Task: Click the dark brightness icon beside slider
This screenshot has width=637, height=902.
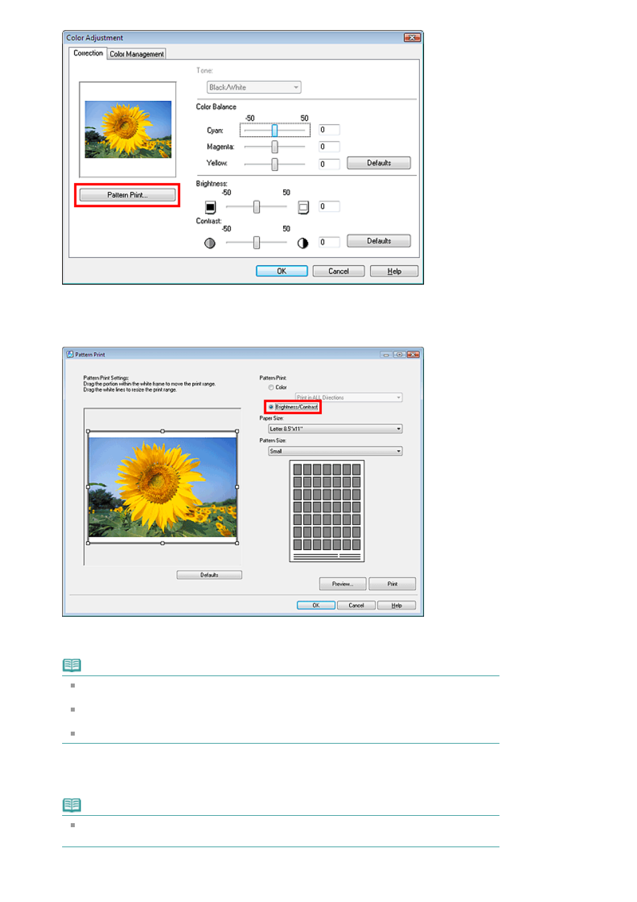Action: tap(210, 208)
